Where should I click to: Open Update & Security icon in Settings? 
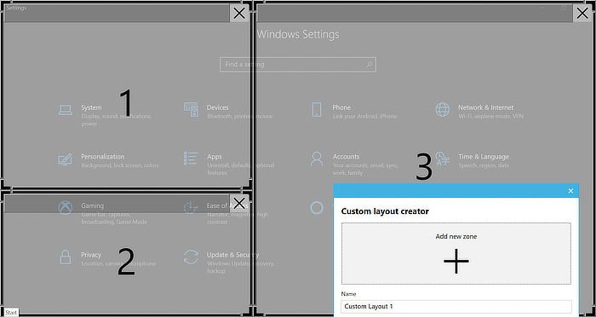point(191,256)
